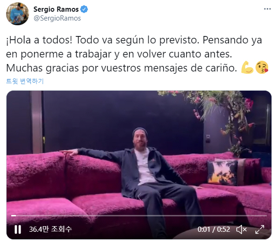Click the palm tree cushion in video

coord(223,172)
